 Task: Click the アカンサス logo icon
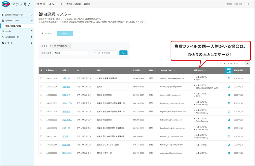coord(6,4)
